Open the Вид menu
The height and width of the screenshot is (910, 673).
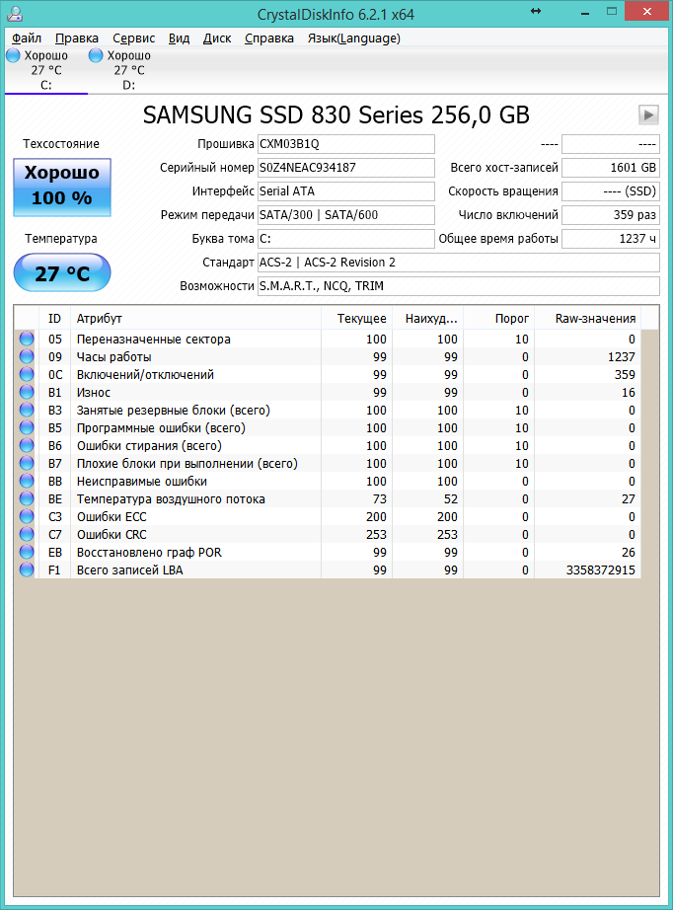[x=179, y=38]
